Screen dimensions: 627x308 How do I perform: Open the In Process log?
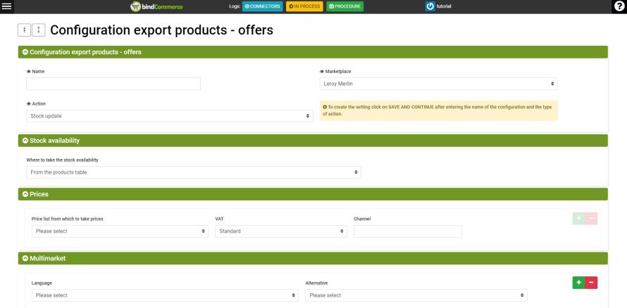click(x=304, y=6)
